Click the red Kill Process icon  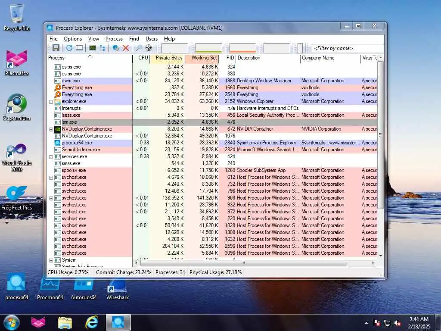pos(126,48)
